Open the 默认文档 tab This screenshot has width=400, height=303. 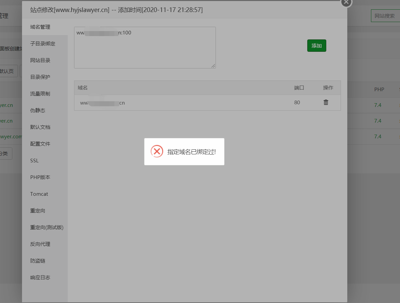[45, 127]
